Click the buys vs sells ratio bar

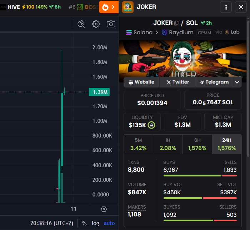200,176
